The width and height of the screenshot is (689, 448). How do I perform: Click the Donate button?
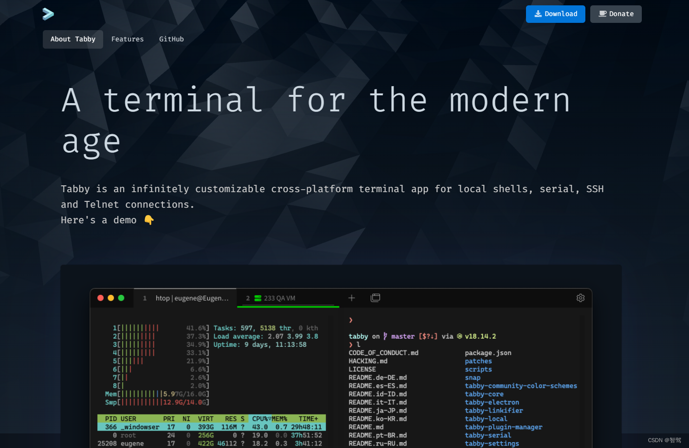click(x=616, y=14)
